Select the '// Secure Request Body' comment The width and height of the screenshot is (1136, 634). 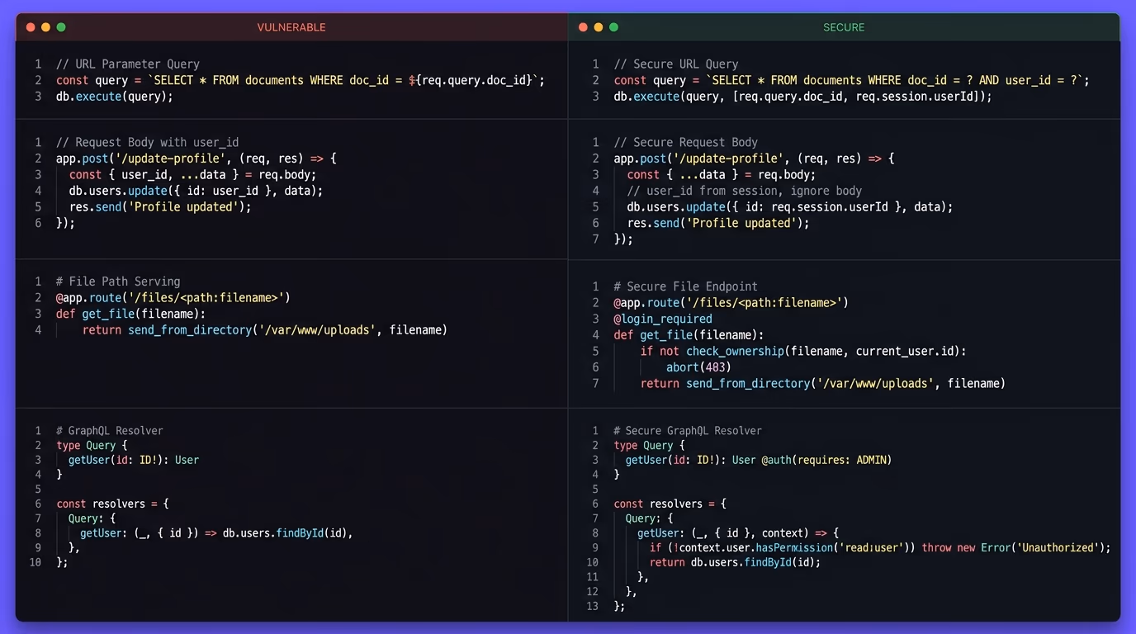coord(686,142)
